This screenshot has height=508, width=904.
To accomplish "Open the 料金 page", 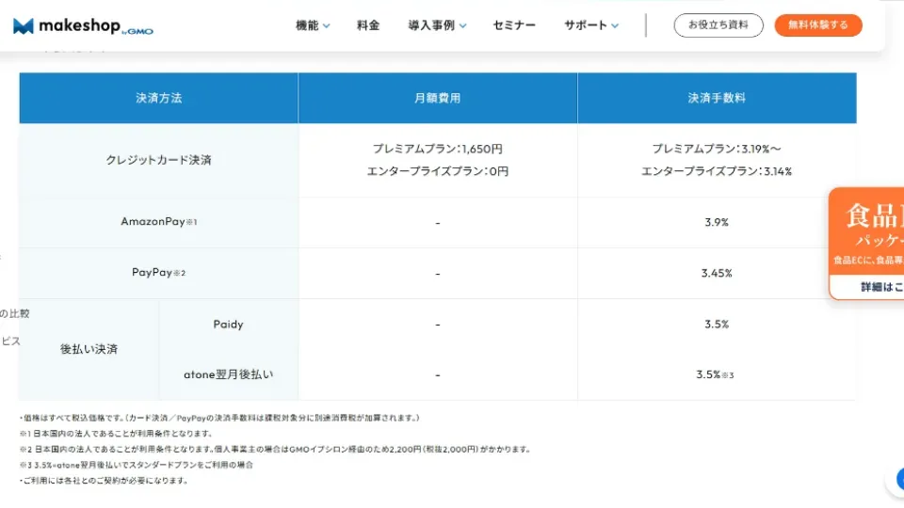I will coord(368,25).
